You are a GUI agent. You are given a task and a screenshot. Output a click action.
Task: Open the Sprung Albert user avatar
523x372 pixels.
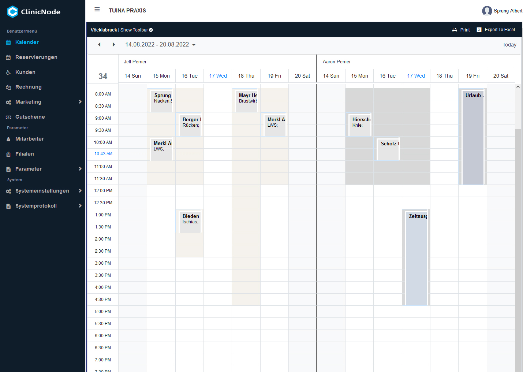click(x=487, y=11)
